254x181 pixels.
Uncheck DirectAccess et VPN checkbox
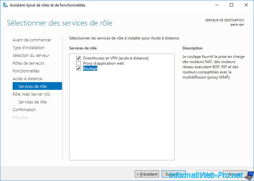[79, 58]
